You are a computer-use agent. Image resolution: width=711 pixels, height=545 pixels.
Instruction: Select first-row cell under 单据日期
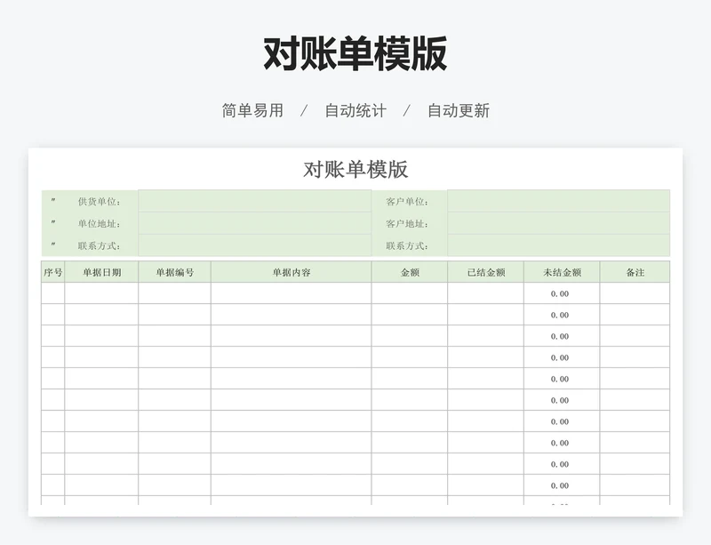coord(101,293)
